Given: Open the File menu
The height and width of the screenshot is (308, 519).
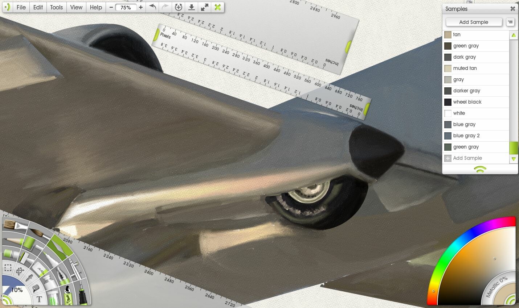Looking at the screenshot, I should pyautogui.click(x=21, y=7).
